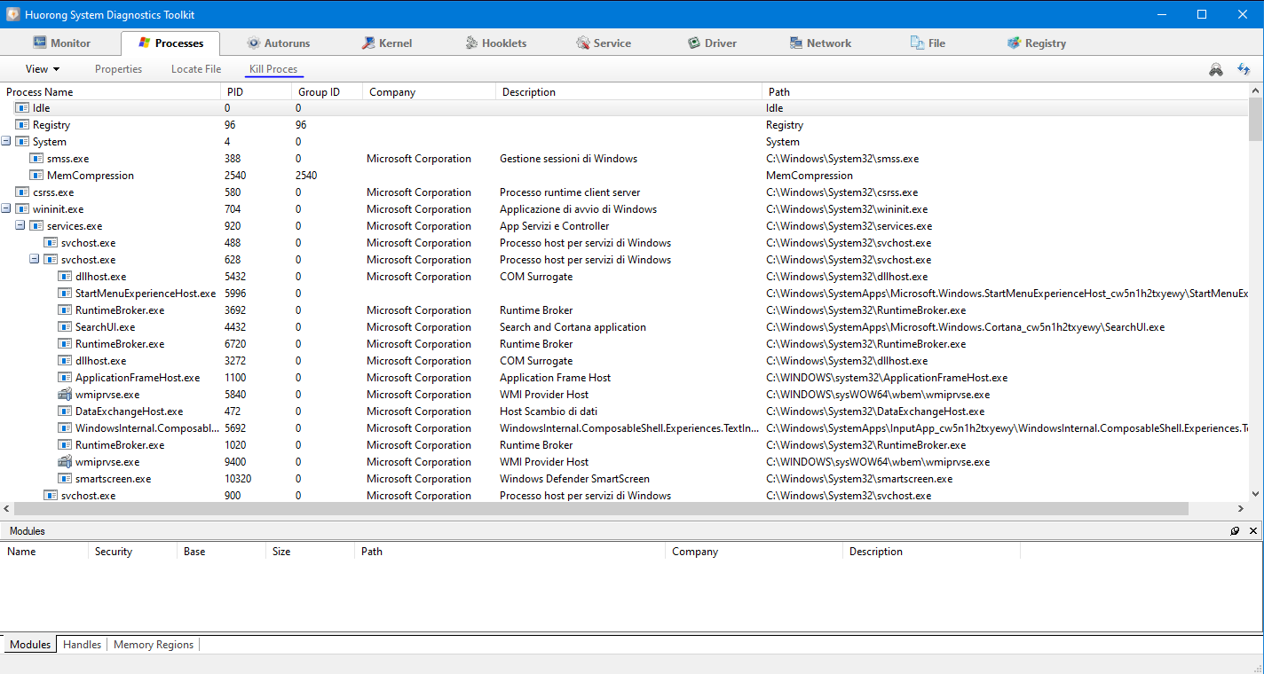Collapse the wininit.exe tree node
The height and width of the screenshot is (674, 1264).
pos(6,209)
